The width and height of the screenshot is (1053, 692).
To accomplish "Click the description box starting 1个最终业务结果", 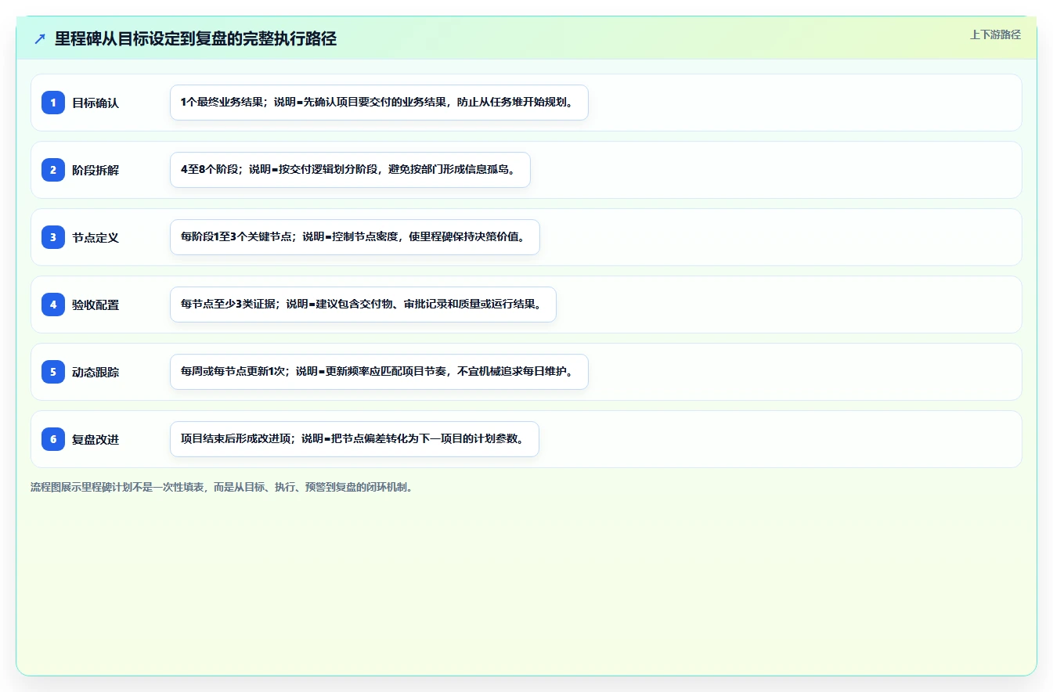I will 379,103.
